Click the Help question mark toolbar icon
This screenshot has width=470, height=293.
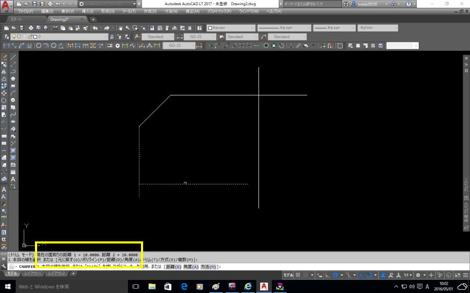coord(199,28)
